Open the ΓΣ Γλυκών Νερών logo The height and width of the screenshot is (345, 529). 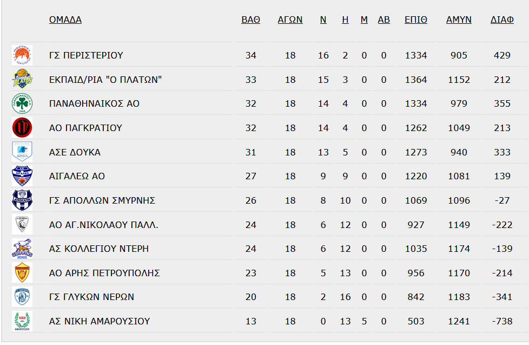22,297
